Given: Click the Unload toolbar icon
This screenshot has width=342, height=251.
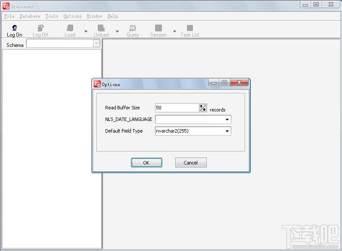Looking at the screenshot, I should coord(101,31).
